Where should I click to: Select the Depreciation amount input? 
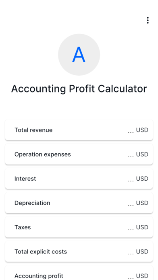point(131,203)
